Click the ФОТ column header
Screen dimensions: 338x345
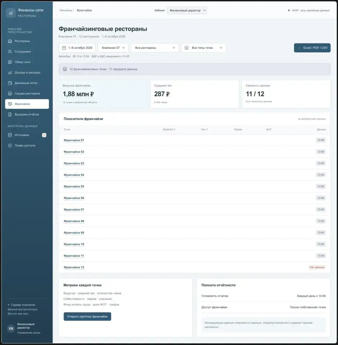[269, 129]
